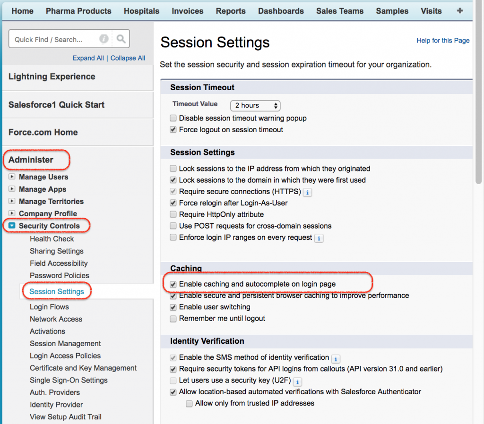Check Require HttpOnly attribute

(173, 215)
